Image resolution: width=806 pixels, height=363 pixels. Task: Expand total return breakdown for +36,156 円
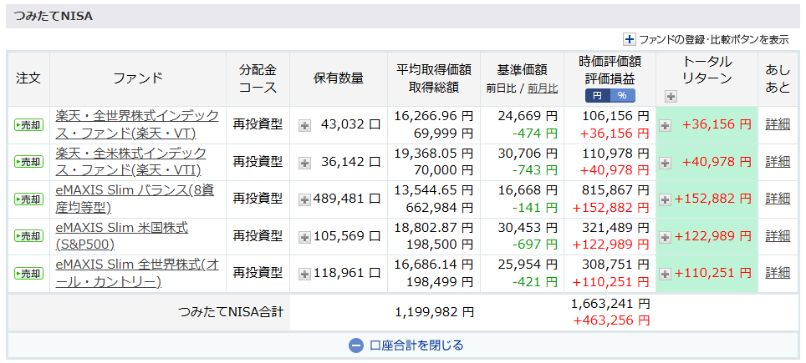pos(666,125)
